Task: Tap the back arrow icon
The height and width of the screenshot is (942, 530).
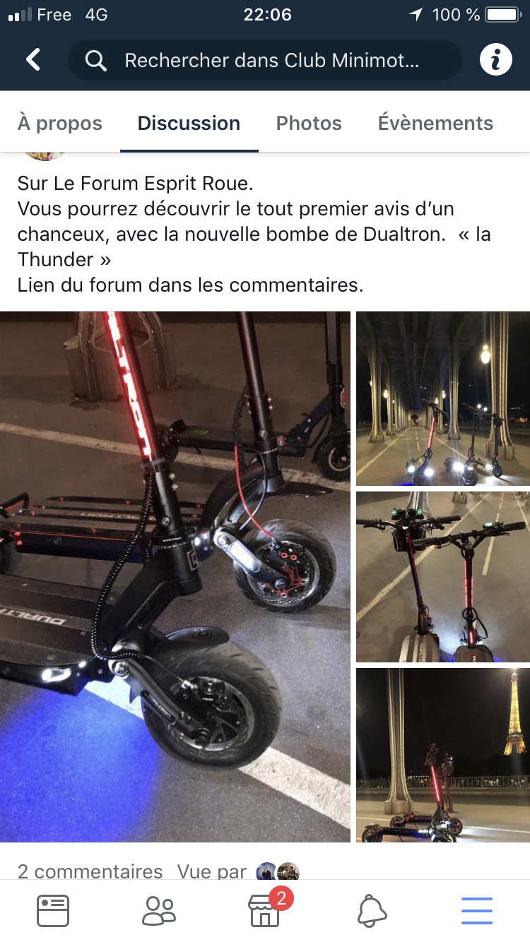Action: 33,60
